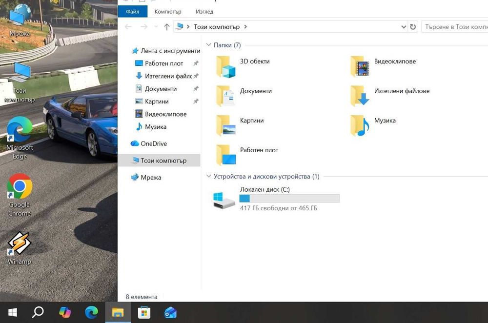Switch to the Компютър ribbon tab
The height and width of the screenshot is (323, 488).
(x=168, y=12)
